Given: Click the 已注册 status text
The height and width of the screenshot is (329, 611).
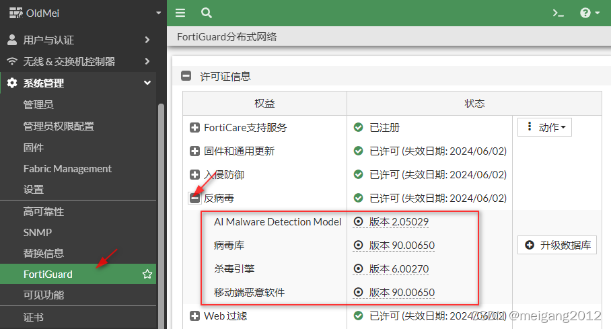Looking at the screenshot, I should (385, 127).
